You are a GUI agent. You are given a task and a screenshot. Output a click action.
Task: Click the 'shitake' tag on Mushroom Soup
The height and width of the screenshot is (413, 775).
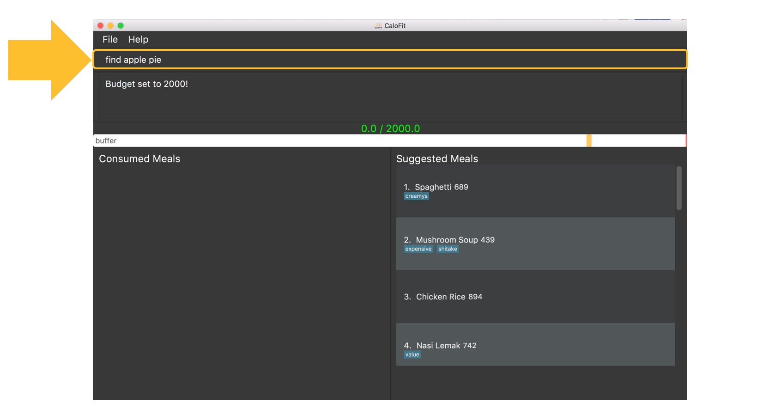448,249
